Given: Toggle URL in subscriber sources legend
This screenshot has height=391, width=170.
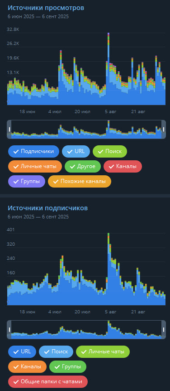Looking at the screenshot, I should coord(22,351).
